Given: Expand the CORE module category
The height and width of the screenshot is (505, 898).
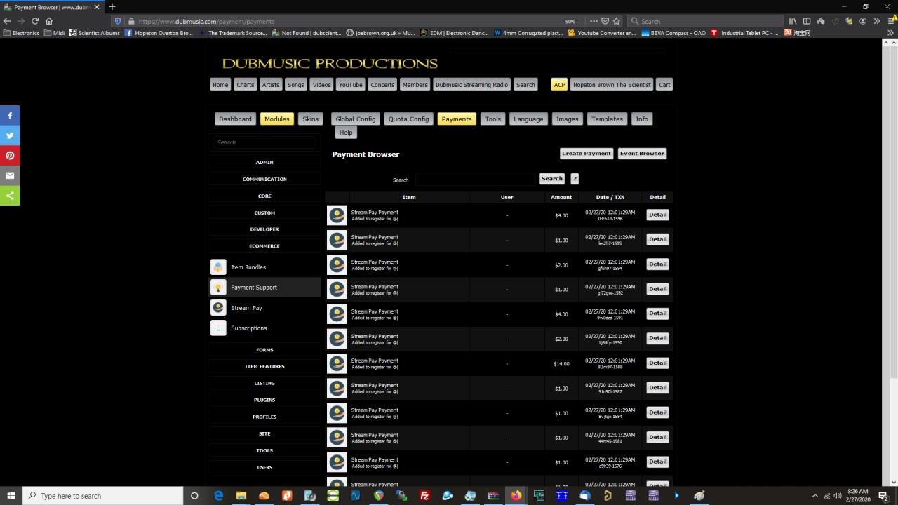Looking at the screenshot, I should pyautogui.click(x=264, y=196).
